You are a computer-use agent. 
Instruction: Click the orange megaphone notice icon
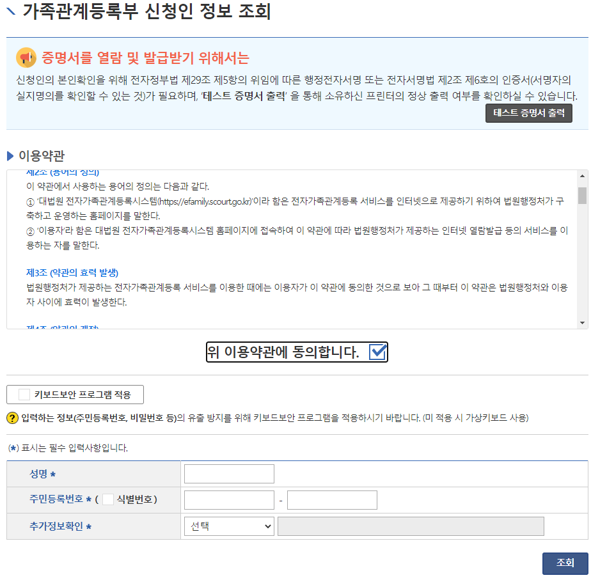(x=26, y=58)
